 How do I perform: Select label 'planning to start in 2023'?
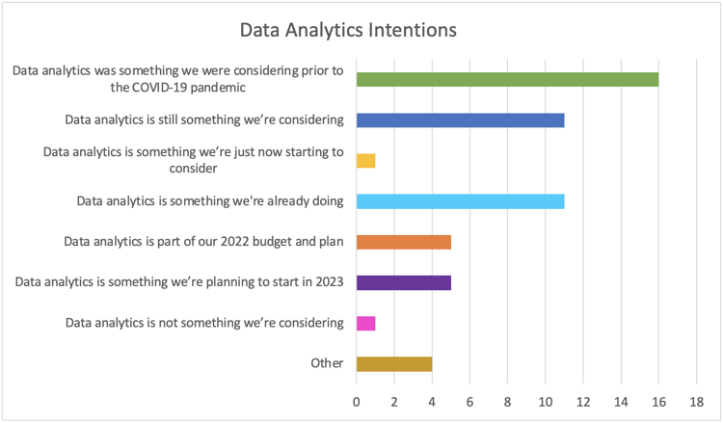tap(179, 281)
